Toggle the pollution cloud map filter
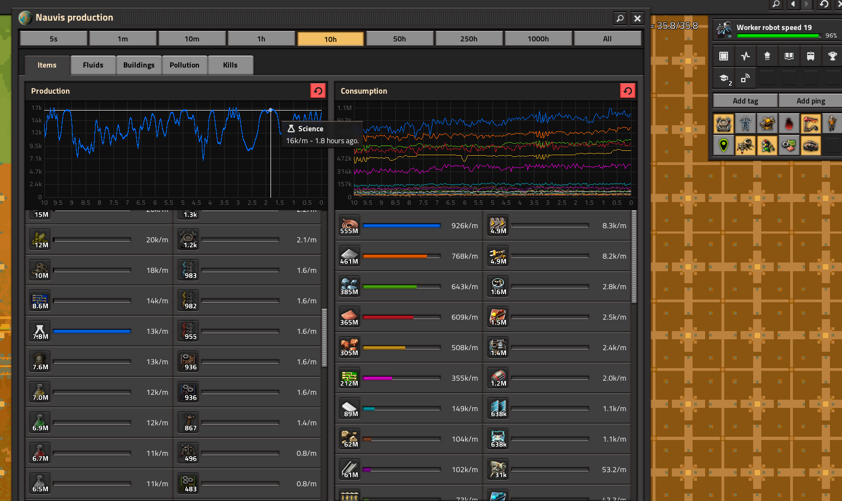 [789, 124]
